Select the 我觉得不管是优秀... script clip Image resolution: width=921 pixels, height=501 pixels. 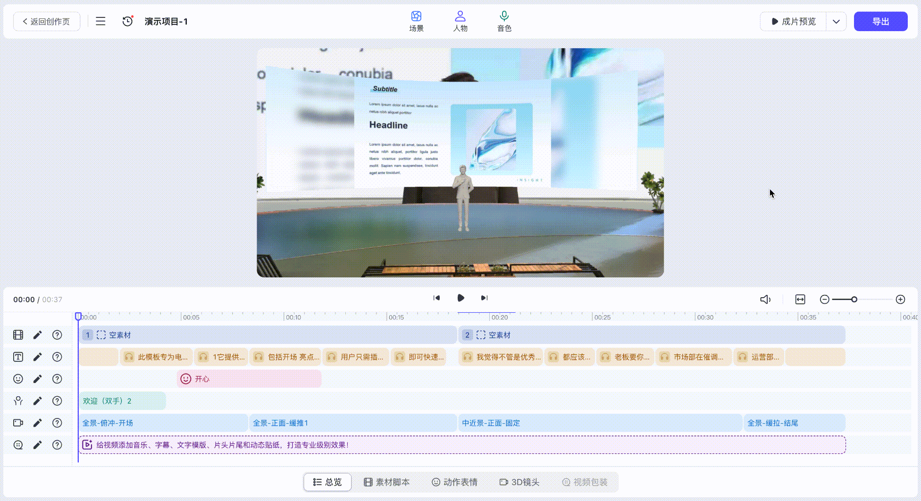(501, 357)
